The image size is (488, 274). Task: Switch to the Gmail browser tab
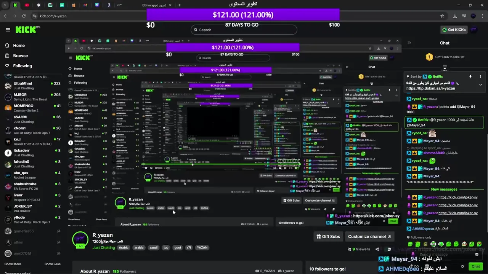coord(85,5)
